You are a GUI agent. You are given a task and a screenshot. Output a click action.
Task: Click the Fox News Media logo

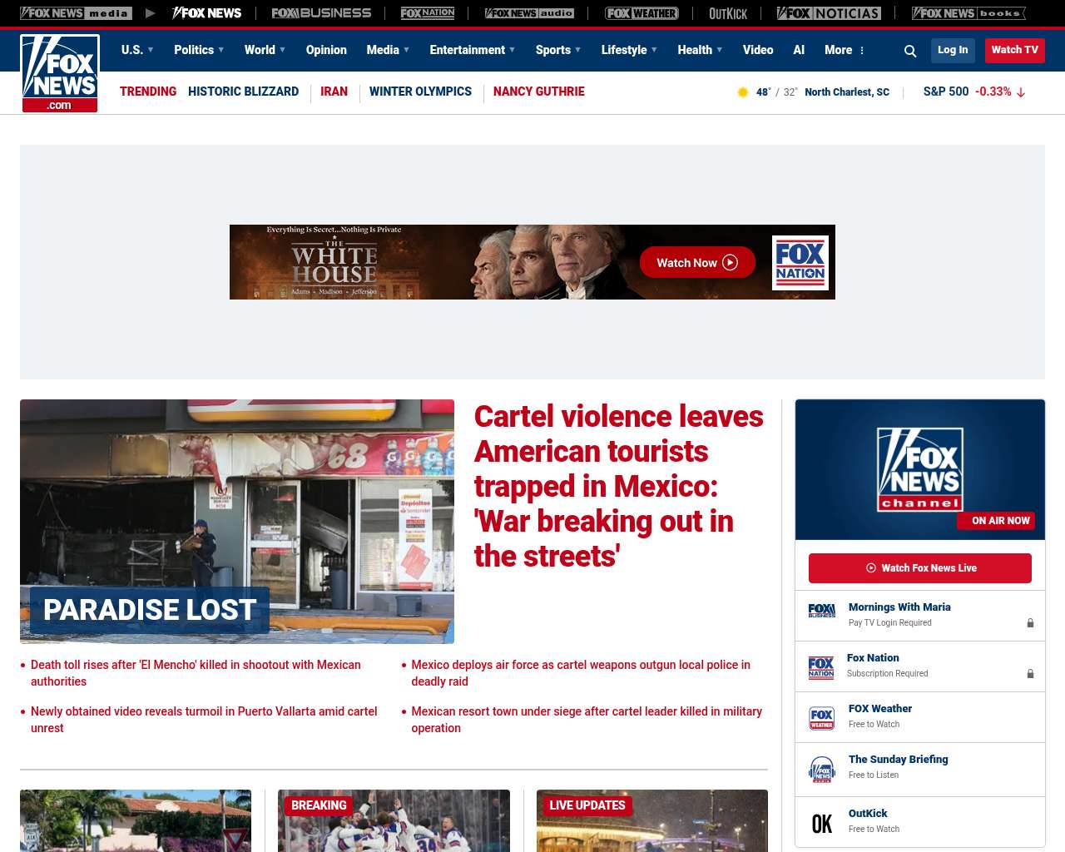coord(76,13)
